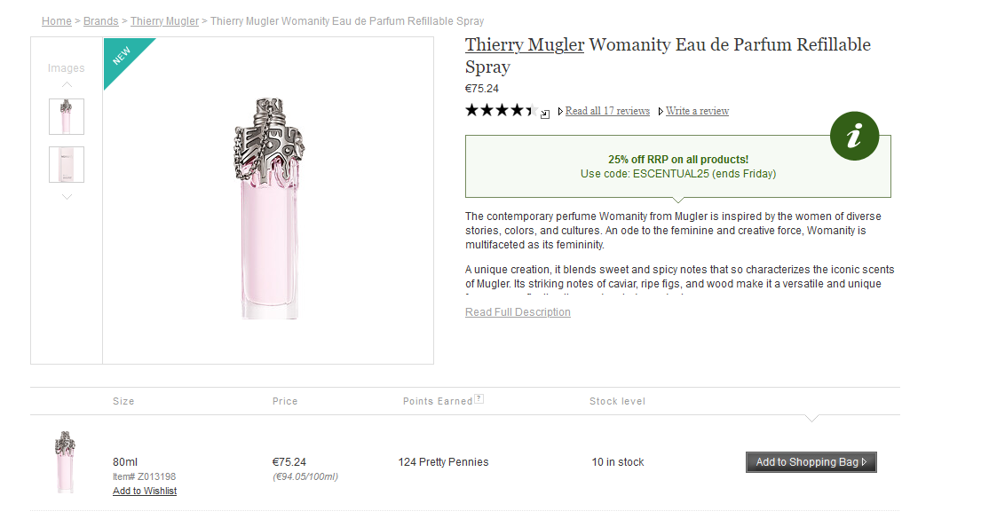Screen dimensions: 989x527
Task: Click Add to Shopping Bag button
Action: pyautogui.click(x=811, y=462)
